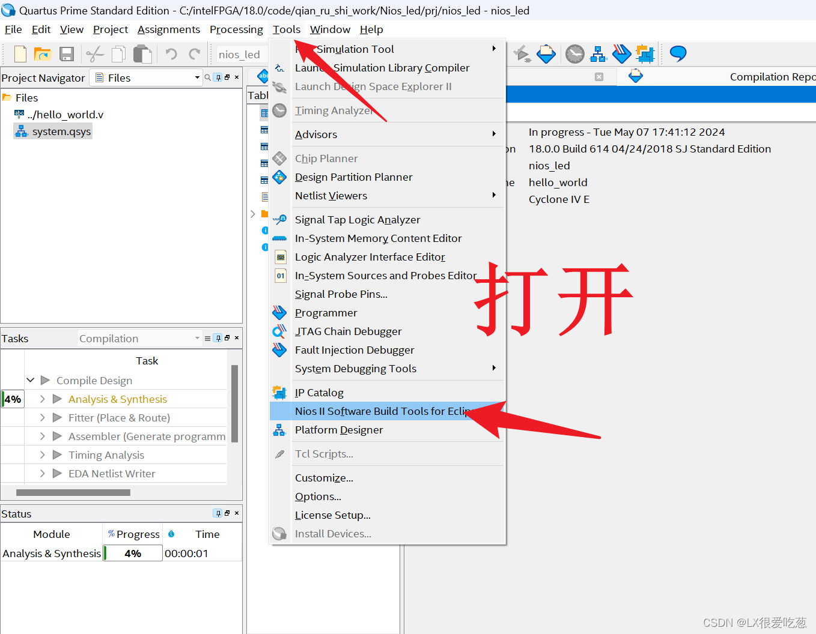This screenshot has width=816, height=634.
Task: Pin the Tasks panel
Action: click(x=218, y=339)
